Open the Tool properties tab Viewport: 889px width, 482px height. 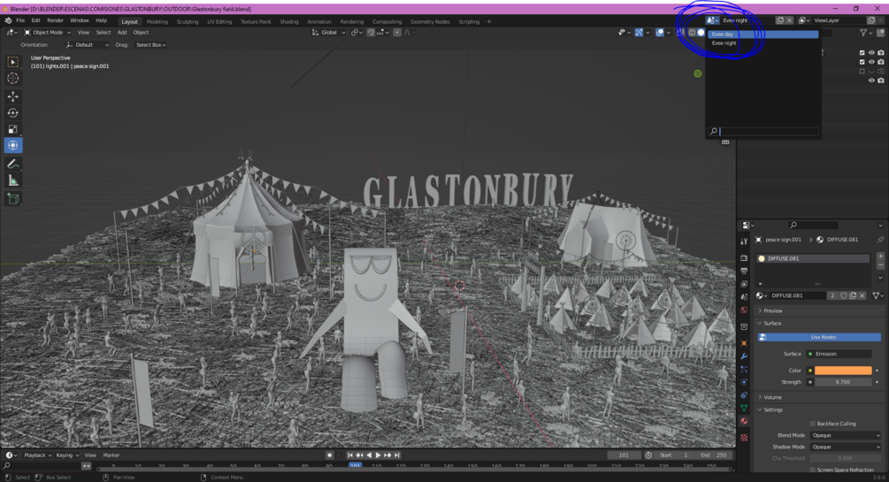[x=744, y=241]
